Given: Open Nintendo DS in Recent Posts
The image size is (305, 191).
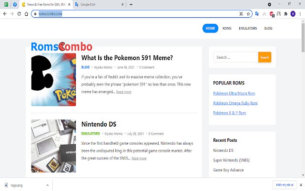Looking at the screenshot, I should click(223, 150).
